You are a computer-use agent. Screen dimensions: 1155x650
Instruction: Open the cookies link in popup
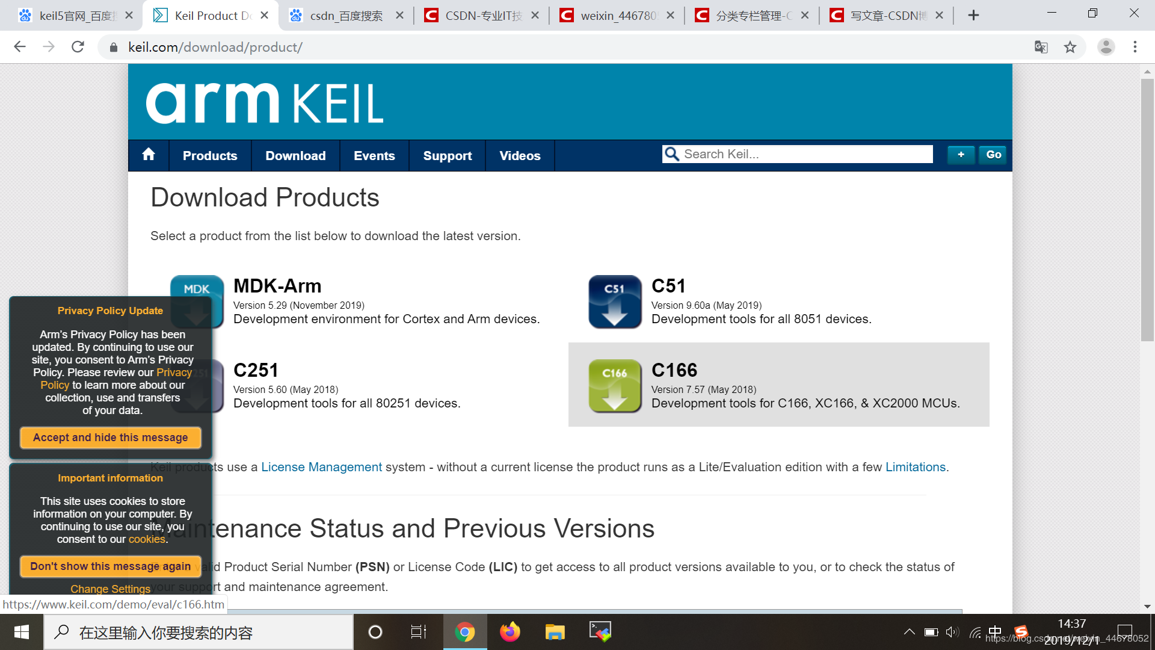[x=147, y=539]
